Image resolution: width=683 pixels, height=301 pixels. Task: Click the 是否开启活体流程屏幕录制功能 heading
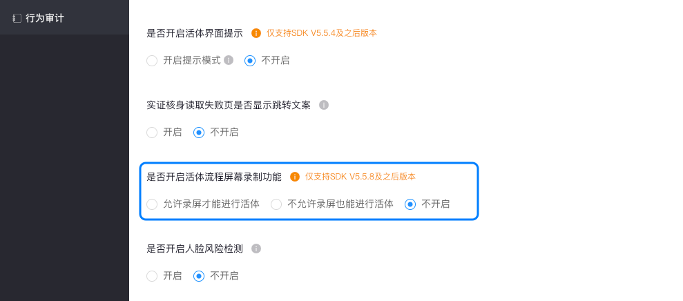pos(214,177)
